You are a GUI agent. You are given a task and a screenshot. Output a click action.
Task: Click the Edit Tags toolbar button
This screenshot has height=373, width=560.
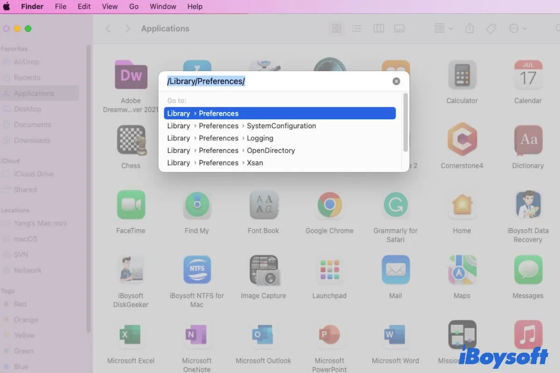pyautogui.click(x=491, y=28)
